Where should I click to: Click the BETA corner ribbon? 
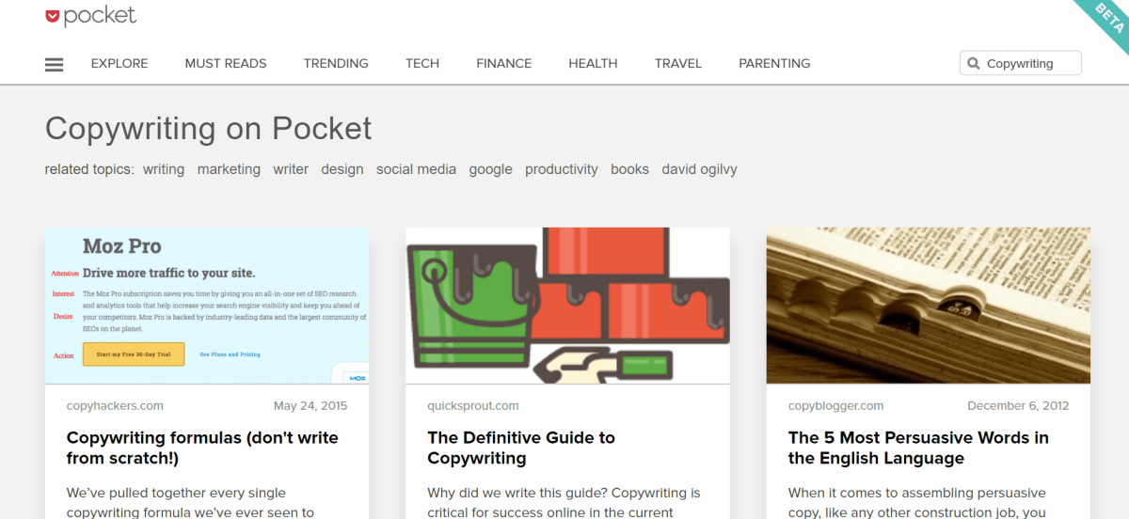(1103, 23)
